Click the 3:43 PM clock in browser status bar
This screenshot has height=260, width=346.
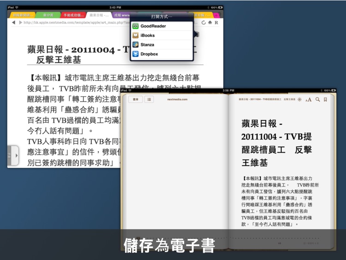click(x=115, y=7)
